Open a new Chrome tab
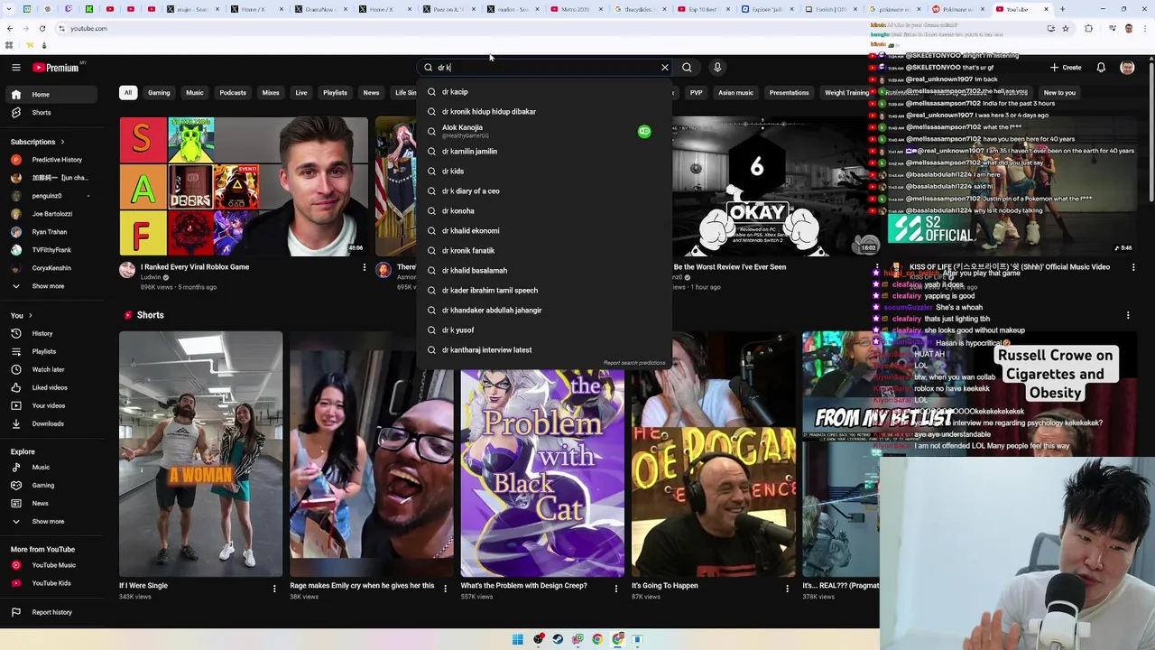This screenshot has height=650, width=1155. pyautogui.click(x=1062, y=9)
